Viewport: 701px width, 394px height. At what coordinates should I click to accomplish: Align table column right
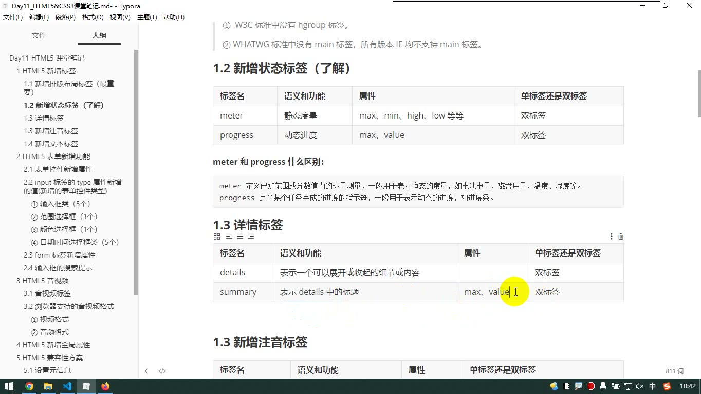click(x=251, y=237)
